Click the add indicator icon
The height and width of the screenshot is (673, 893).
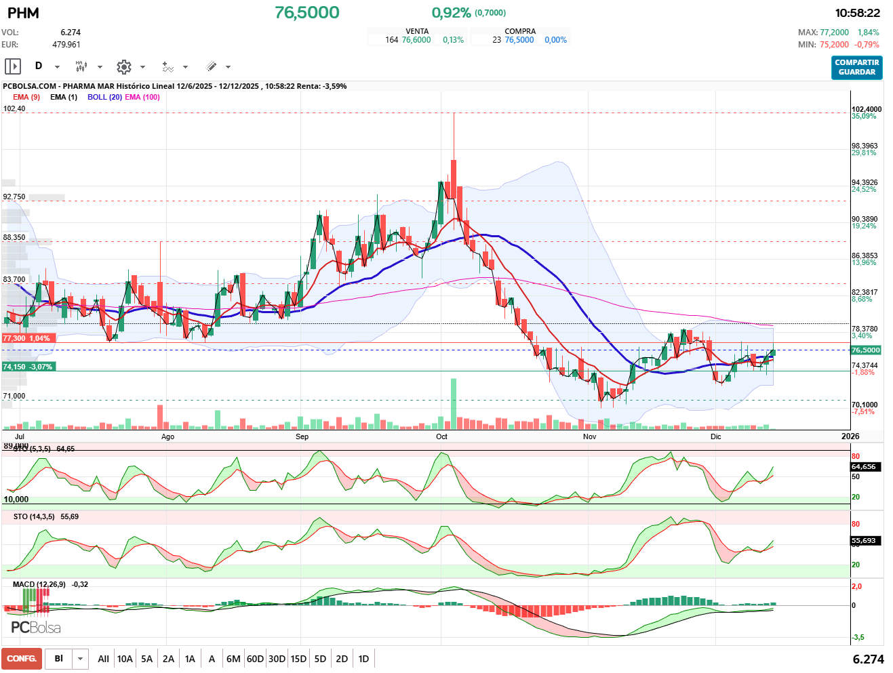(x=167, y=66)
